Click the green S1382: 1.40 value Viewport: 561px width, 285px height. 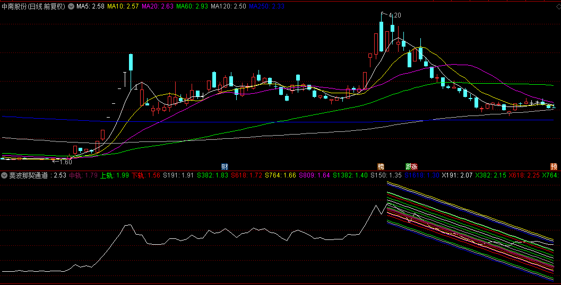pyautogui.click(x=350, y=175)
